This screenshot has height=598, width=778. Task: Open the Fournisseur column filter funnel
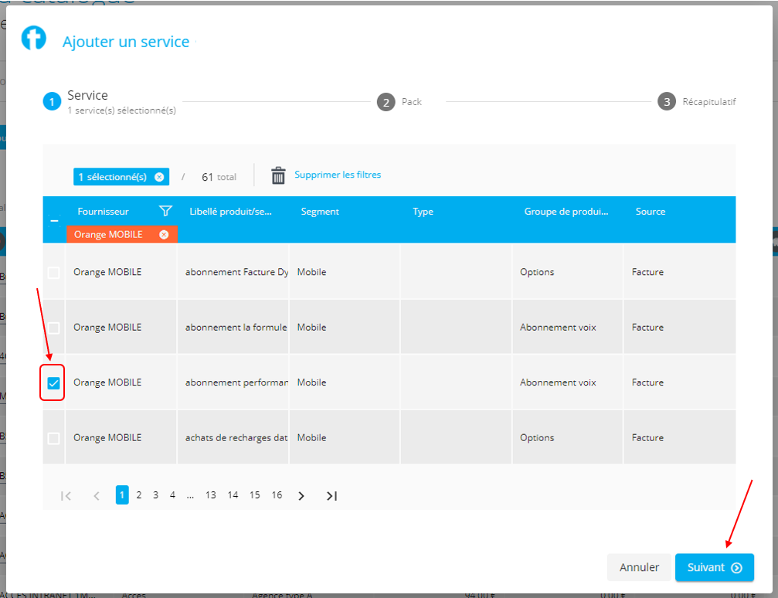click(x=165, y=211)
